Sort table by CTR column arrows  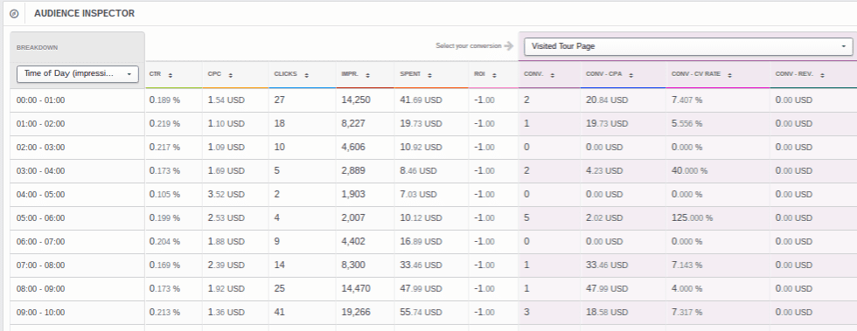[170, 75]
